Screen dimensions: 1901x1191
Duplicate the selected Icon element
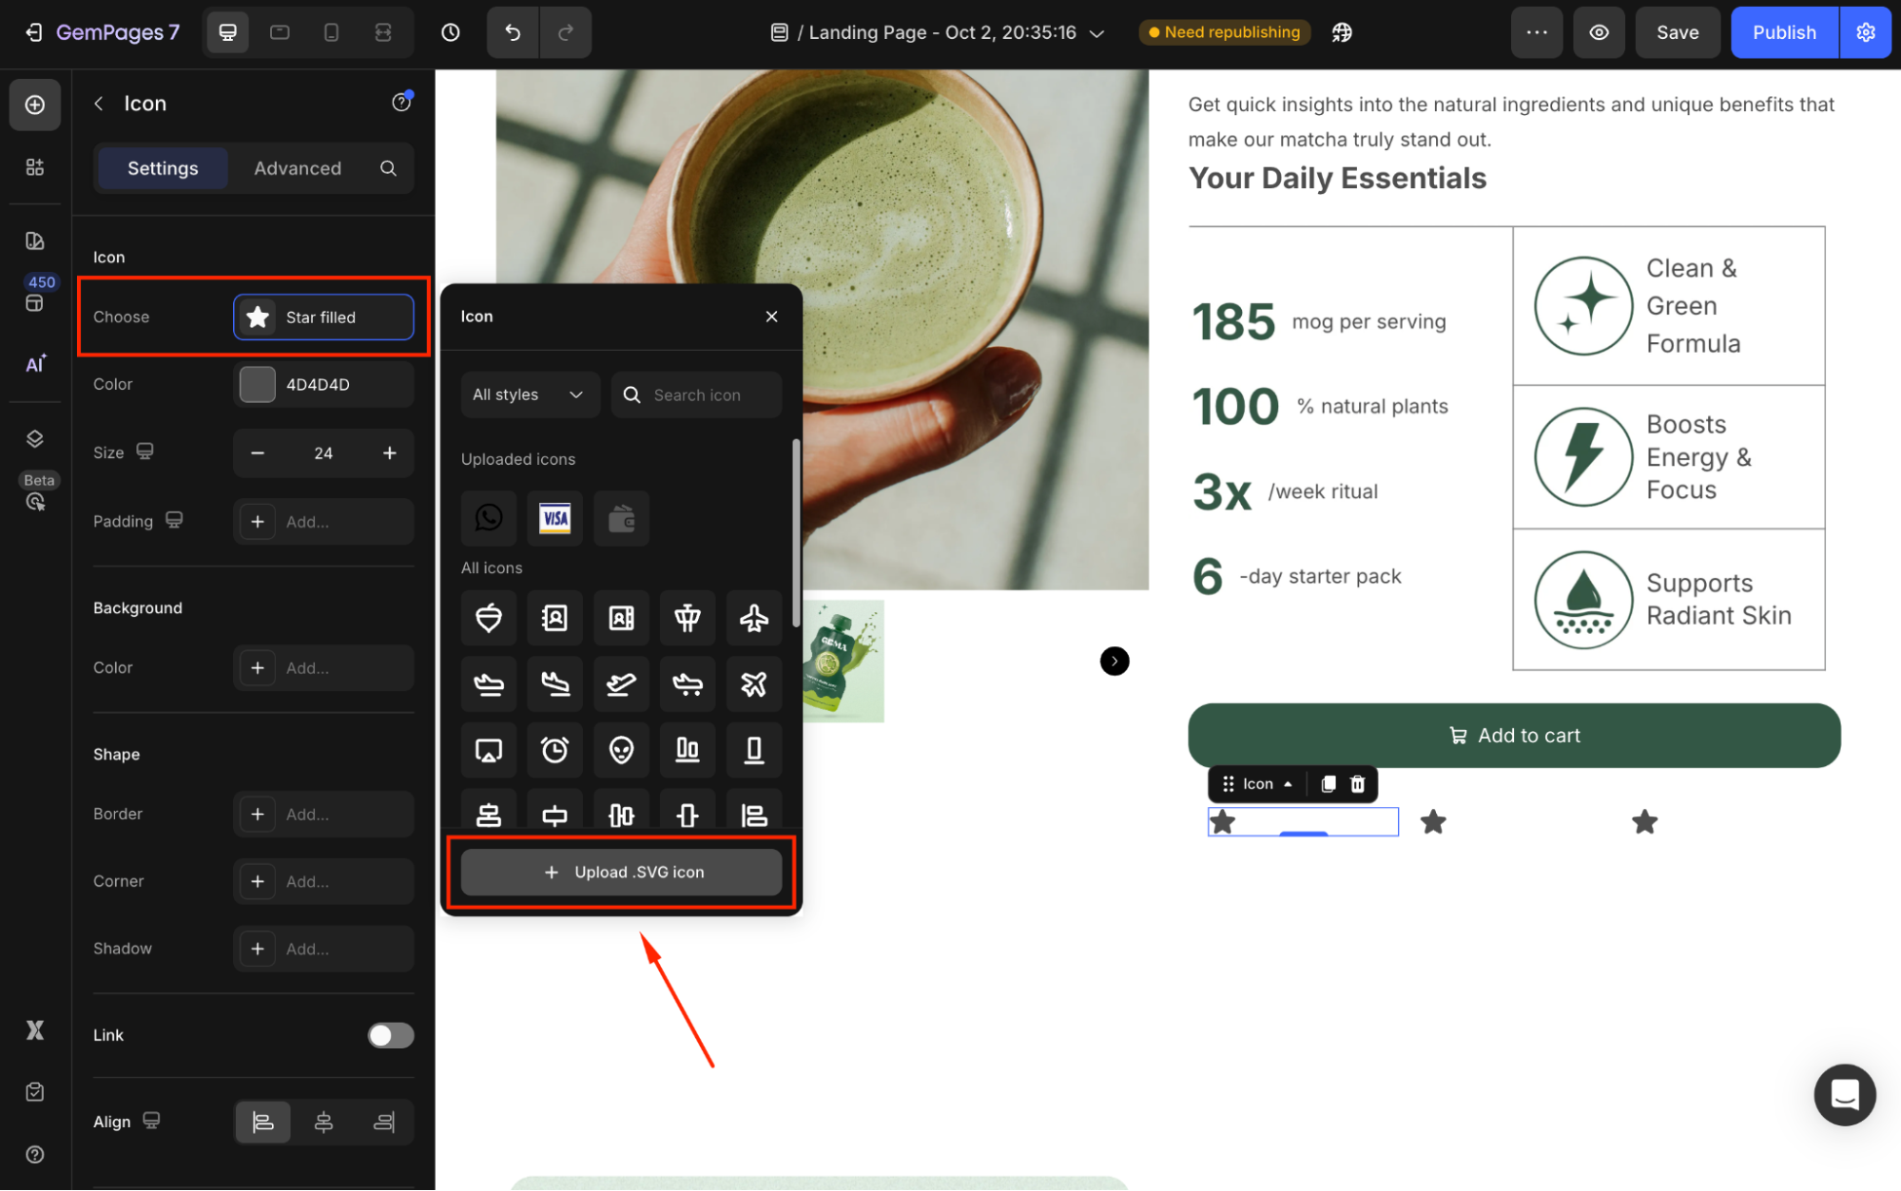point(1328,784)
